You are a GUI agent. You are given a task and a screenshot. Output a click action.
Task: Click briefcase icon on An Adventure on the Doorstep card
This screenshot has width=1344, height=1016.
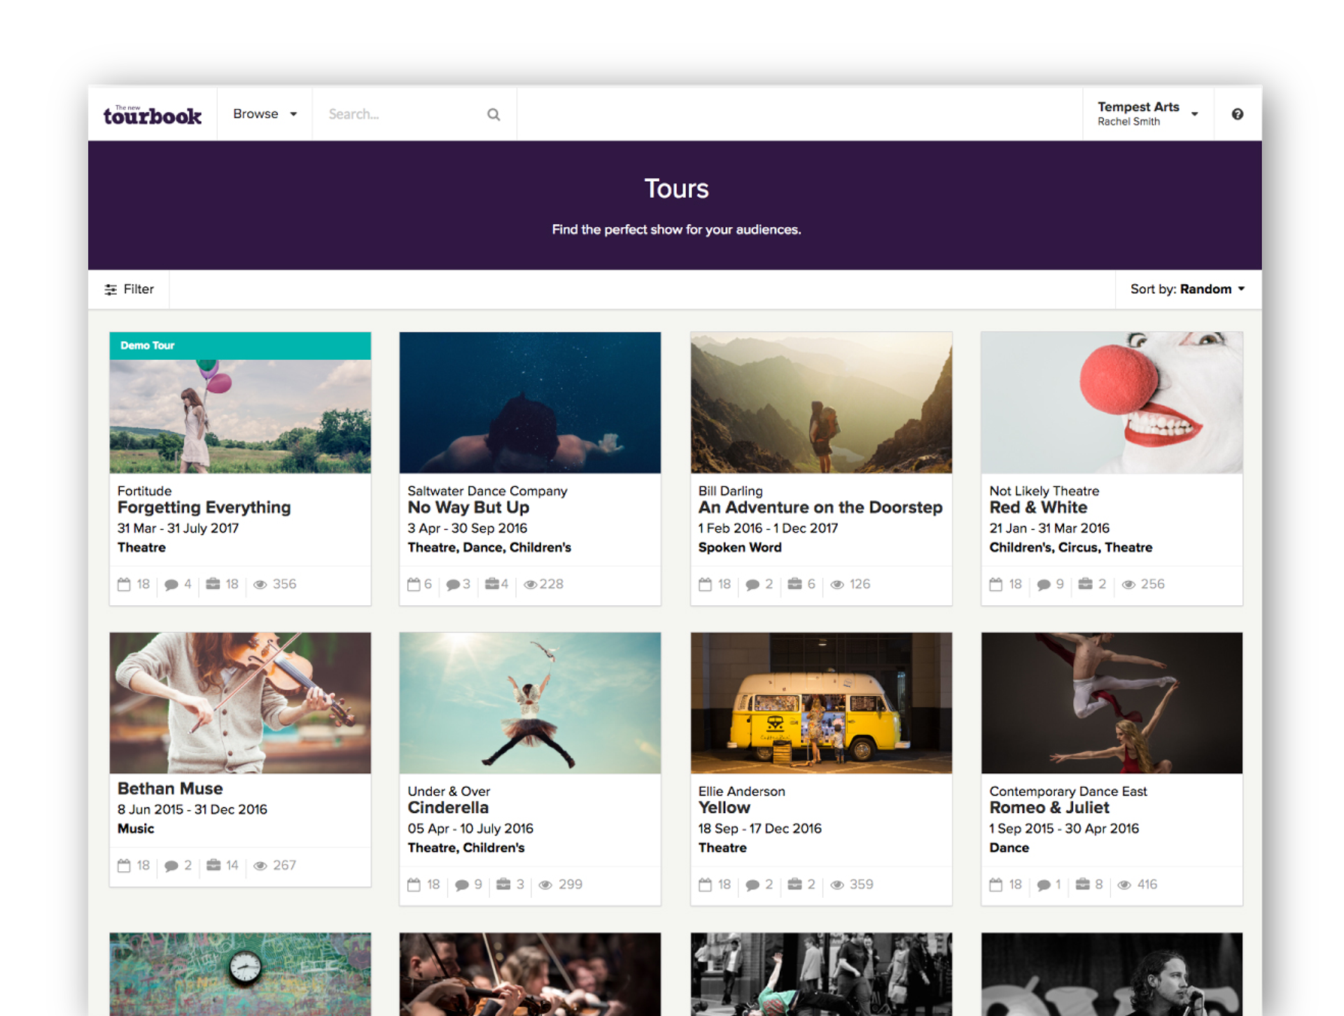pyautogui.click(x=794, y=584)
